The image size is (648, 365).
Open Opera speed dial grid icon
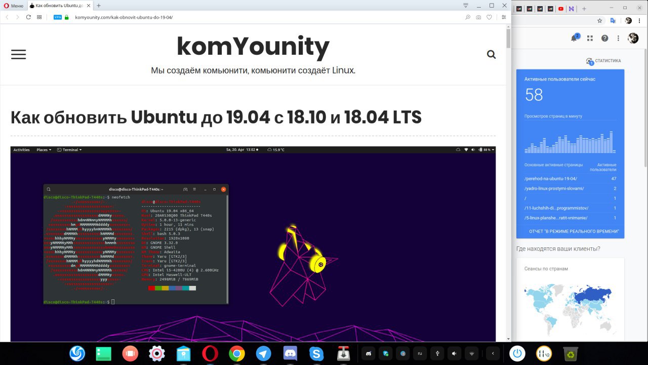[x=39, y=17]
